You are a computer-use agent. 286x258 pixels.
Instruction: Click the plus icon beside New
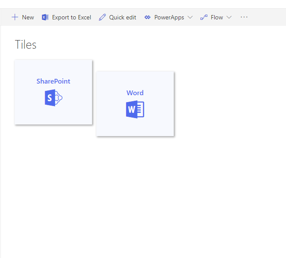(15, 17)
